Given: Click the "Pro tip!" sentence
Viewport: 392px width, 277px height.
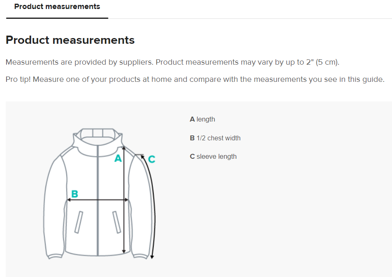Looking at the screenshot, I should pyautogui.click(x=195, y=79).
